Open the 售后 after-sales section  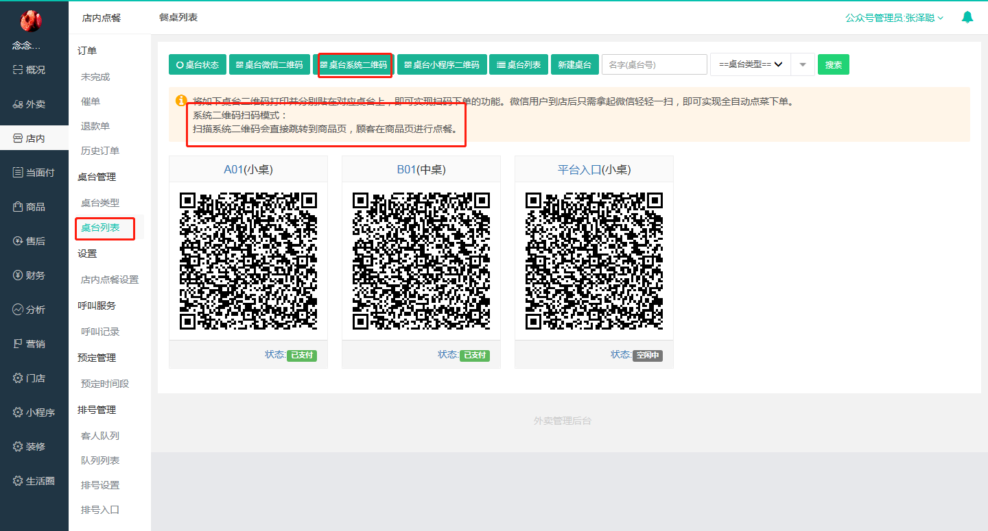(30, 241)
